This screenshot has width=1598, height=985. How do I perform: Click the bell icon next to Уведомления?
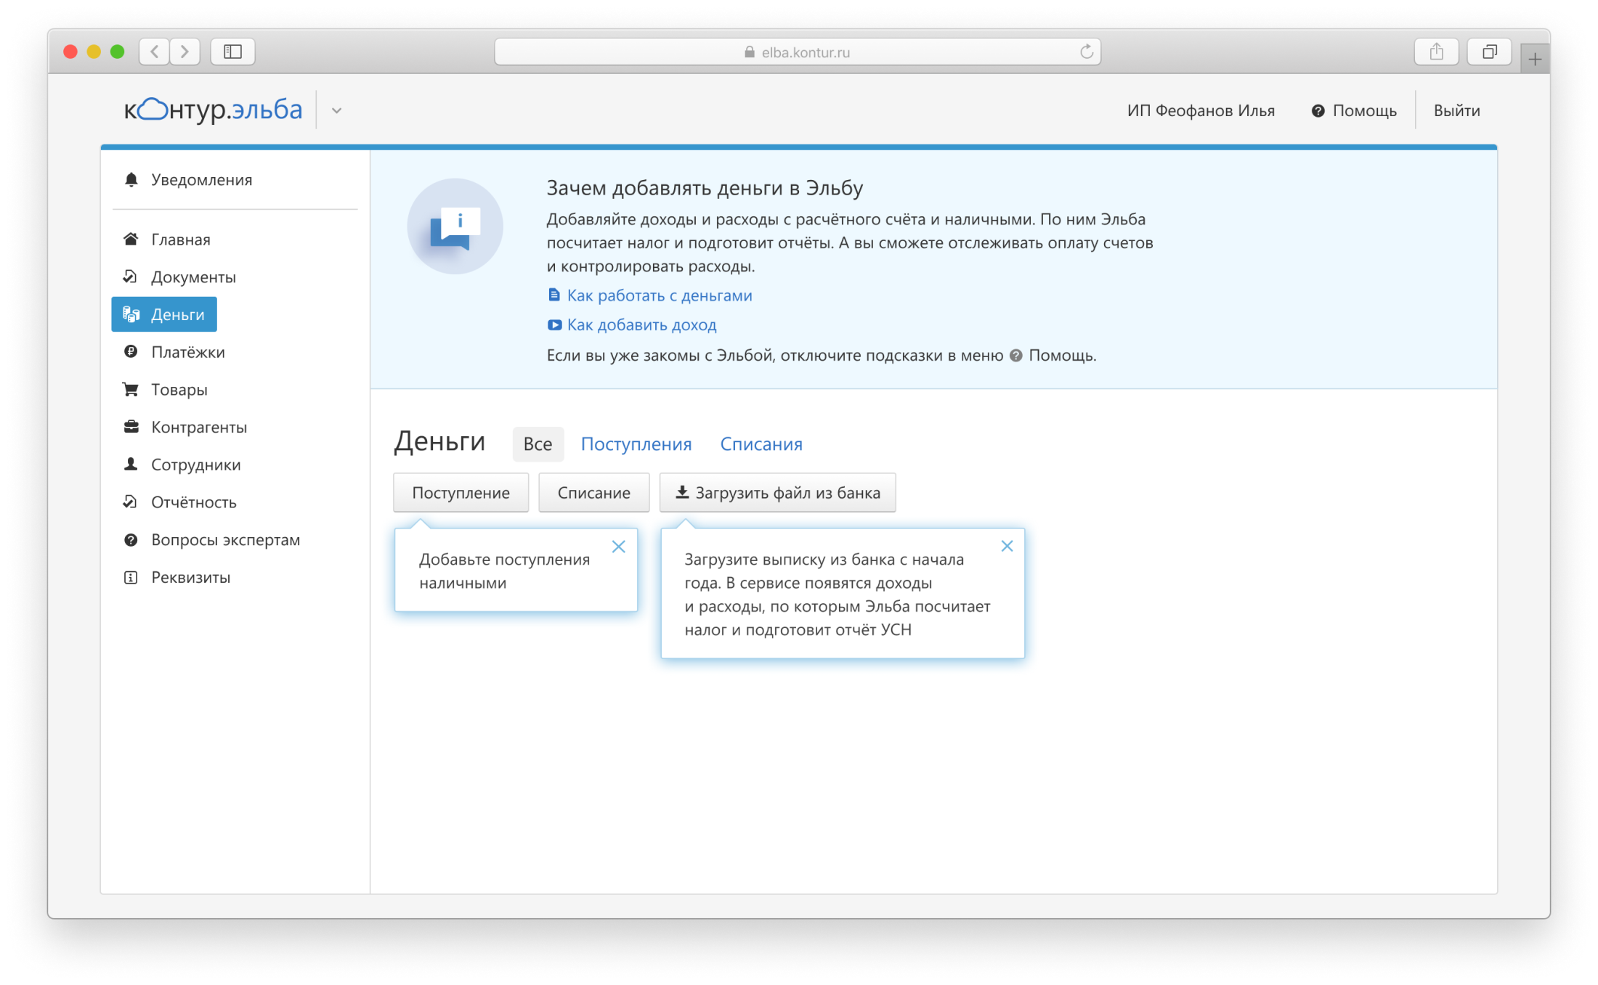pos(131,180)
